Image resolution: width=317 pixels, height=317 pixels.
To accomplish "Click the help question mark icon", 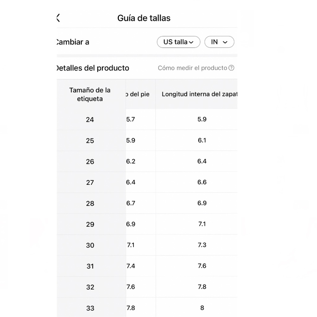I will (x=231, y=68).
